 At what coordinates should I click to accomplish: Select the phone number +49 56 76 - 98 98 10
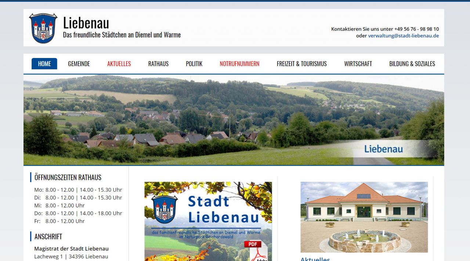point(416,29)
